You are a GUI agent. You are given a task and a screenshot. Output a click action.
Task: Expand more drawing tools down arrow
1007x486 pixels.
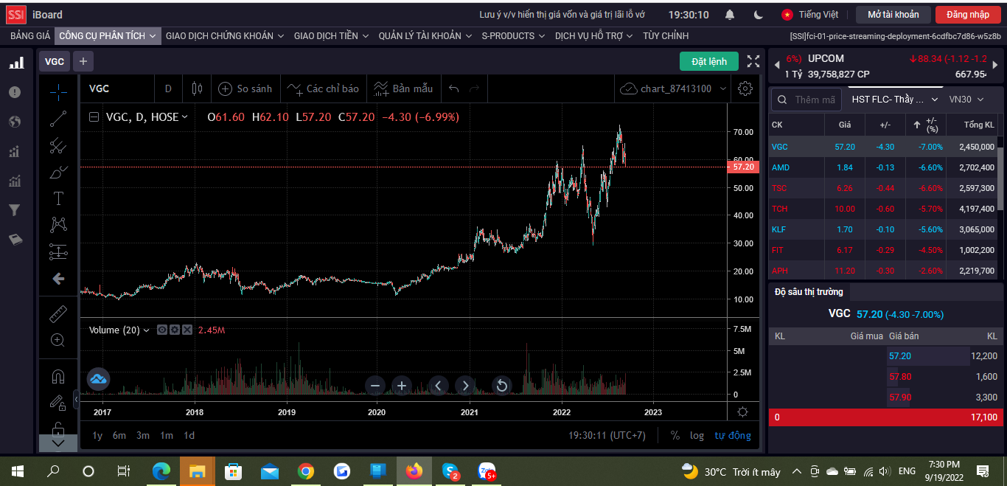tap(58, 443)
